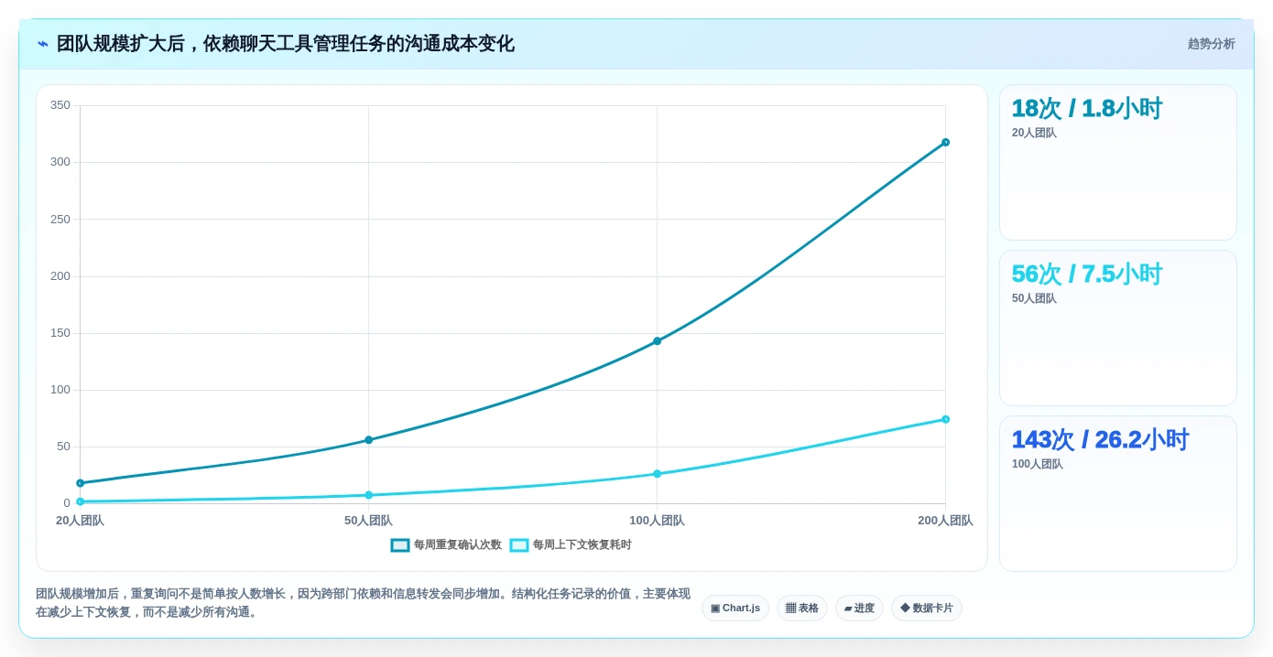Click the dark teal data point at 200人团队
Image resolution: width=1273 pixels, height=657 pixels.
point(945,143)
